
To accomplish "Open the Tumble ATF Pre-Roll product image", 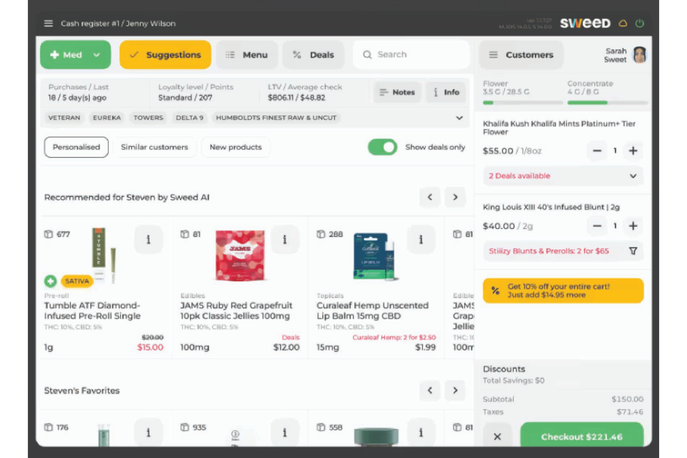I will tap(104, 255).
